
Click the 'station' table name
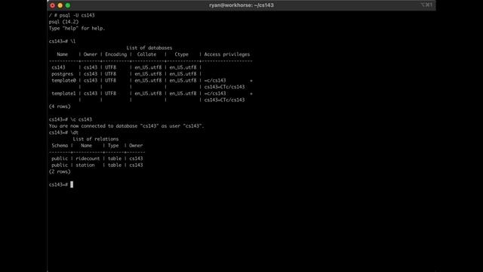pos(85,165)
